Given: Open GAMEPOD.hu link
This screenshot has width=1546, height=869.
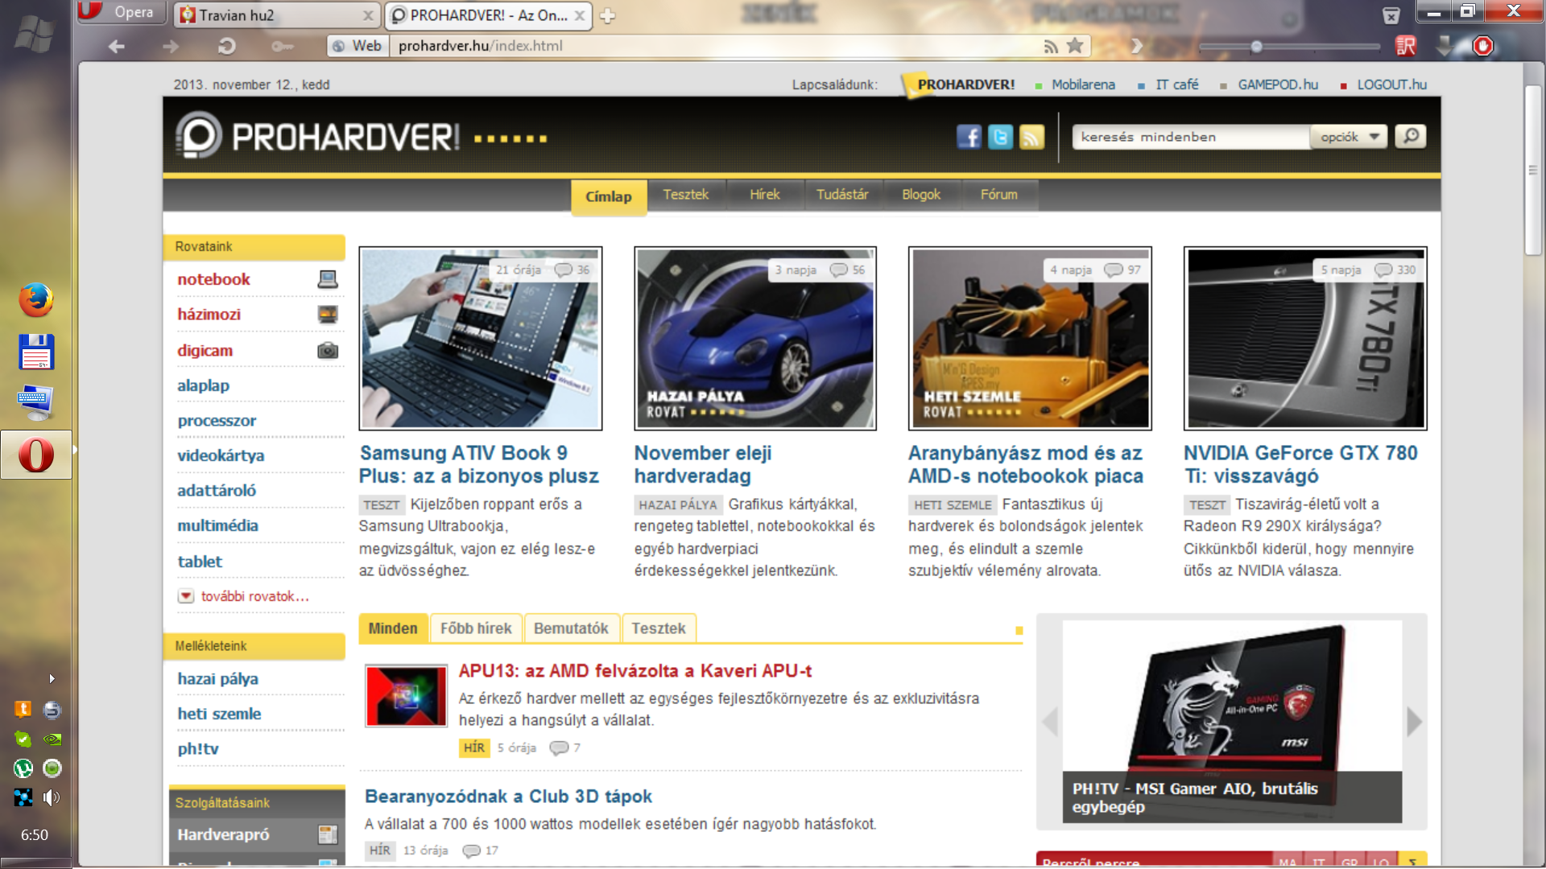Looking at the screenshot, I should (1278, 84).
